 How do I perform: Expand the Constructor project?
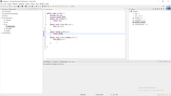pos(1,11)
